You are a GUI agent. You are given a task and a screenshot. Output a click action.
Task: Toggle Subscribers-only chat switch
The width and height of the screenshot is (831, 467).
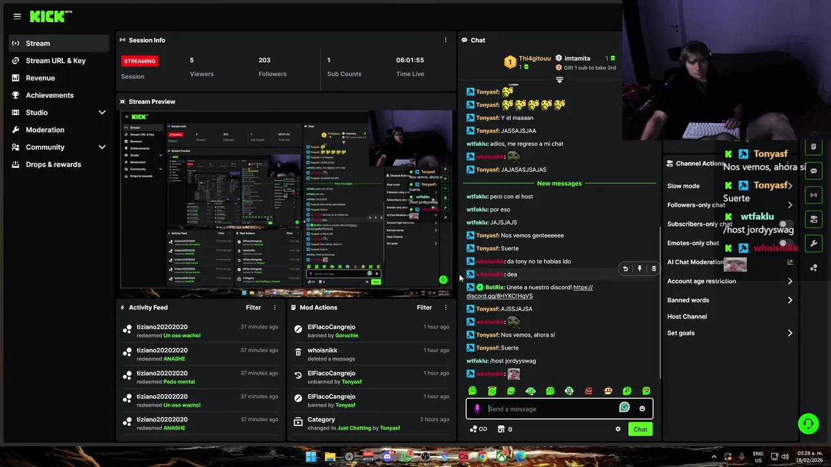[x=786, y=224]
